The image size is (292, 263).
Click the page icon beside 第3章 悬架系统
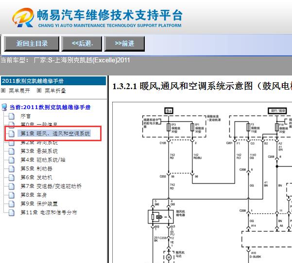[x=12, y=151]
